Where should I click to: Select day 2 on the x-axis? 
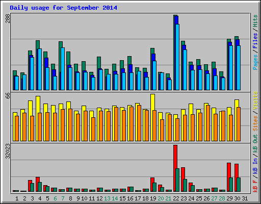24,198
